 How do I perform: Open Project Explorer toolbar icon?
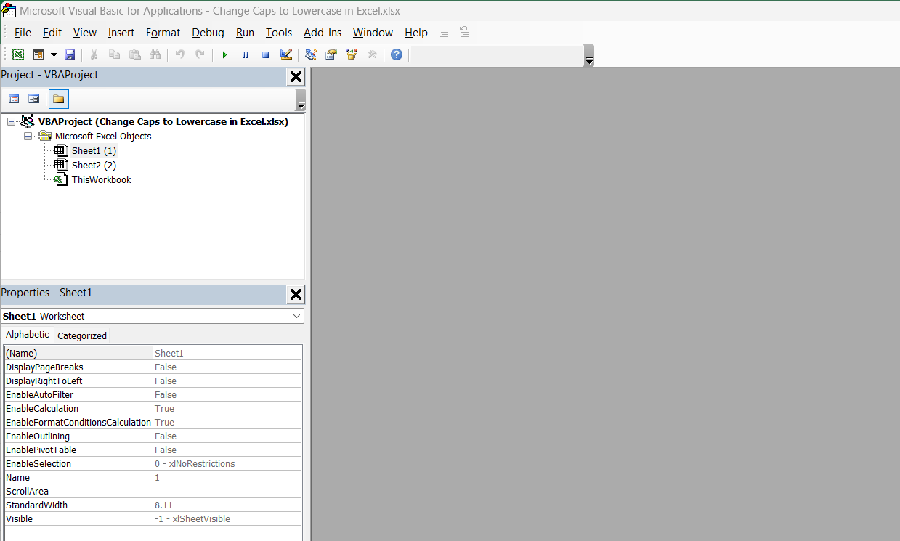(x=311, y=54)
